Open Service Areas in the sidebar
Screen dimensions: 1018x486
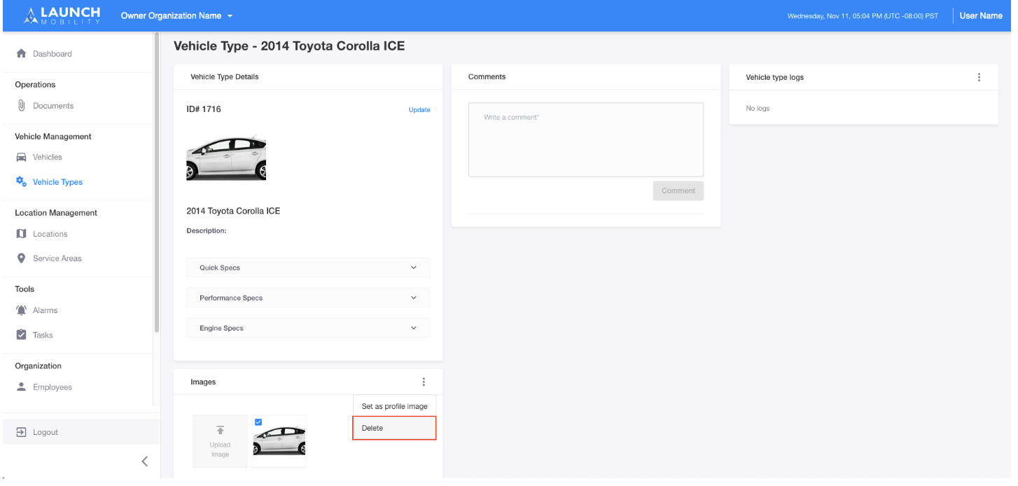(x=57, y=258)
